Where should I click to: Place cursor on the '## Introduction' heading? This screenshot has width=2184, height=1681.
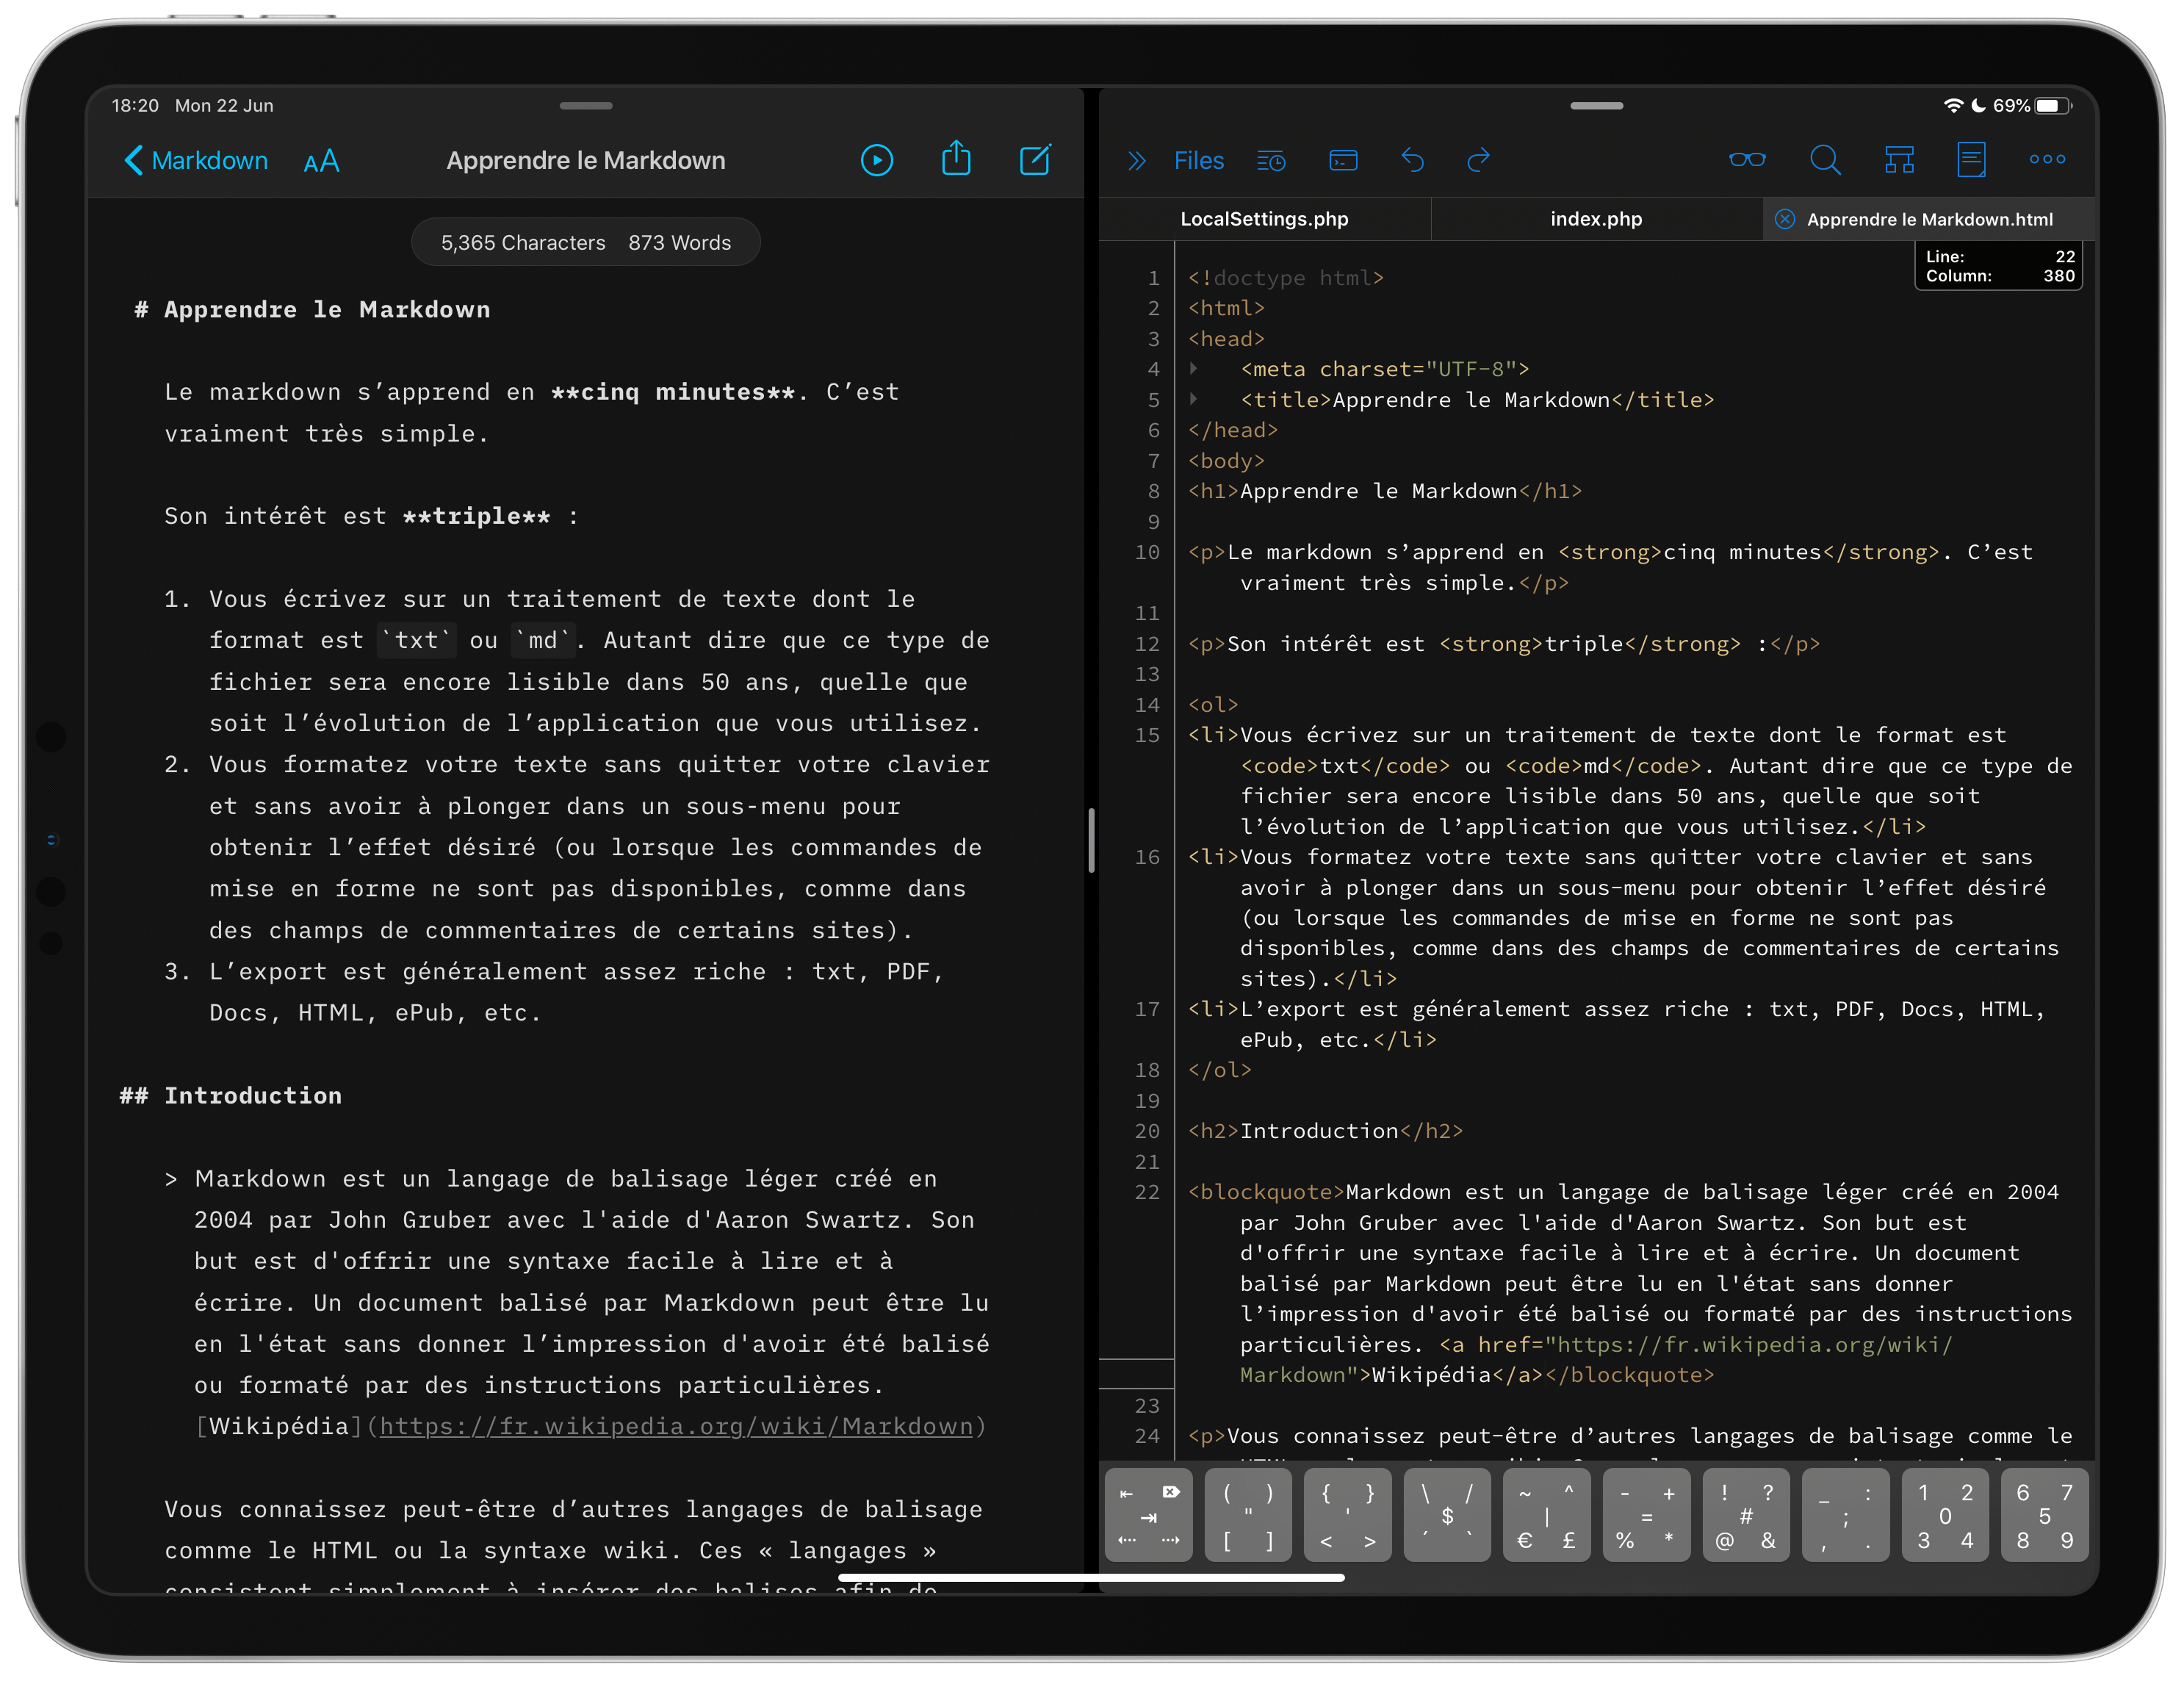pyautogui.click(x=230, y=1096)
